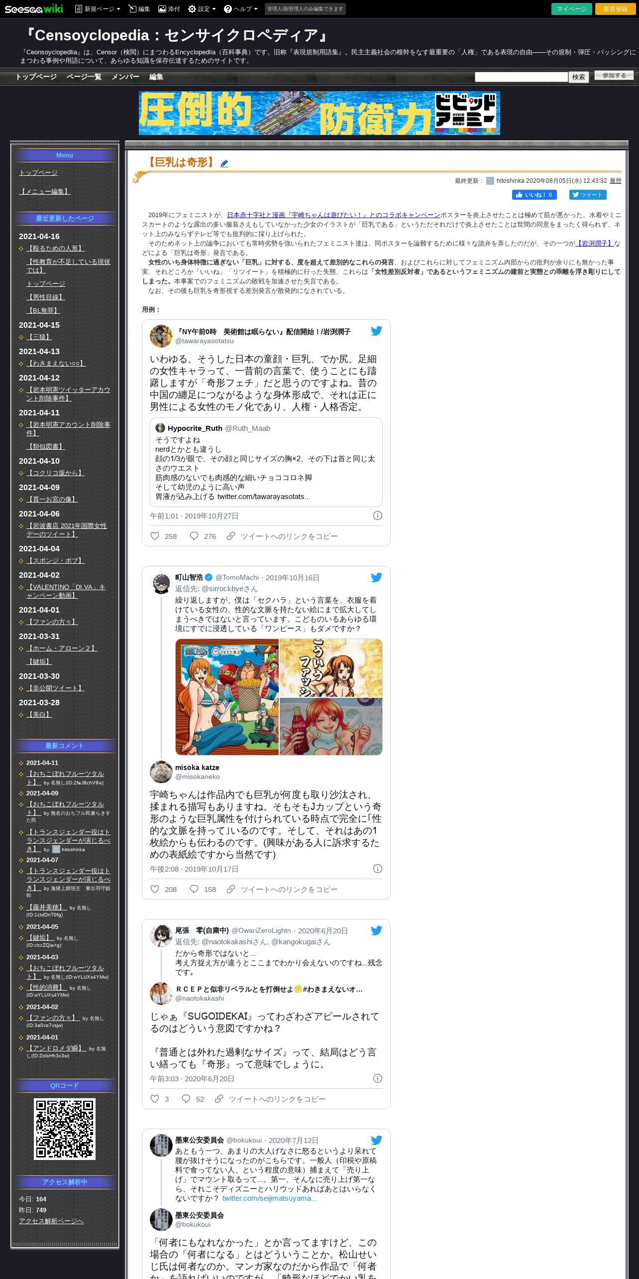This screenshot has height=1279, width=639.
Task: Click the 添付 attach button
Action: (169, 9)
